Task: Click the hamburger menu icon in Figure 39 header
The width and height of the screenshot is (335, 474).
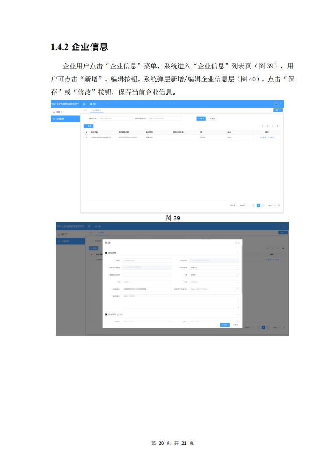Action: [84, 104]
